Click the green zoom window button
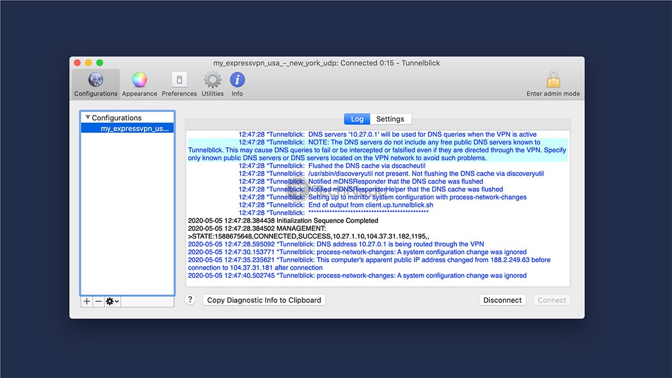 click(x=100, y=63)
